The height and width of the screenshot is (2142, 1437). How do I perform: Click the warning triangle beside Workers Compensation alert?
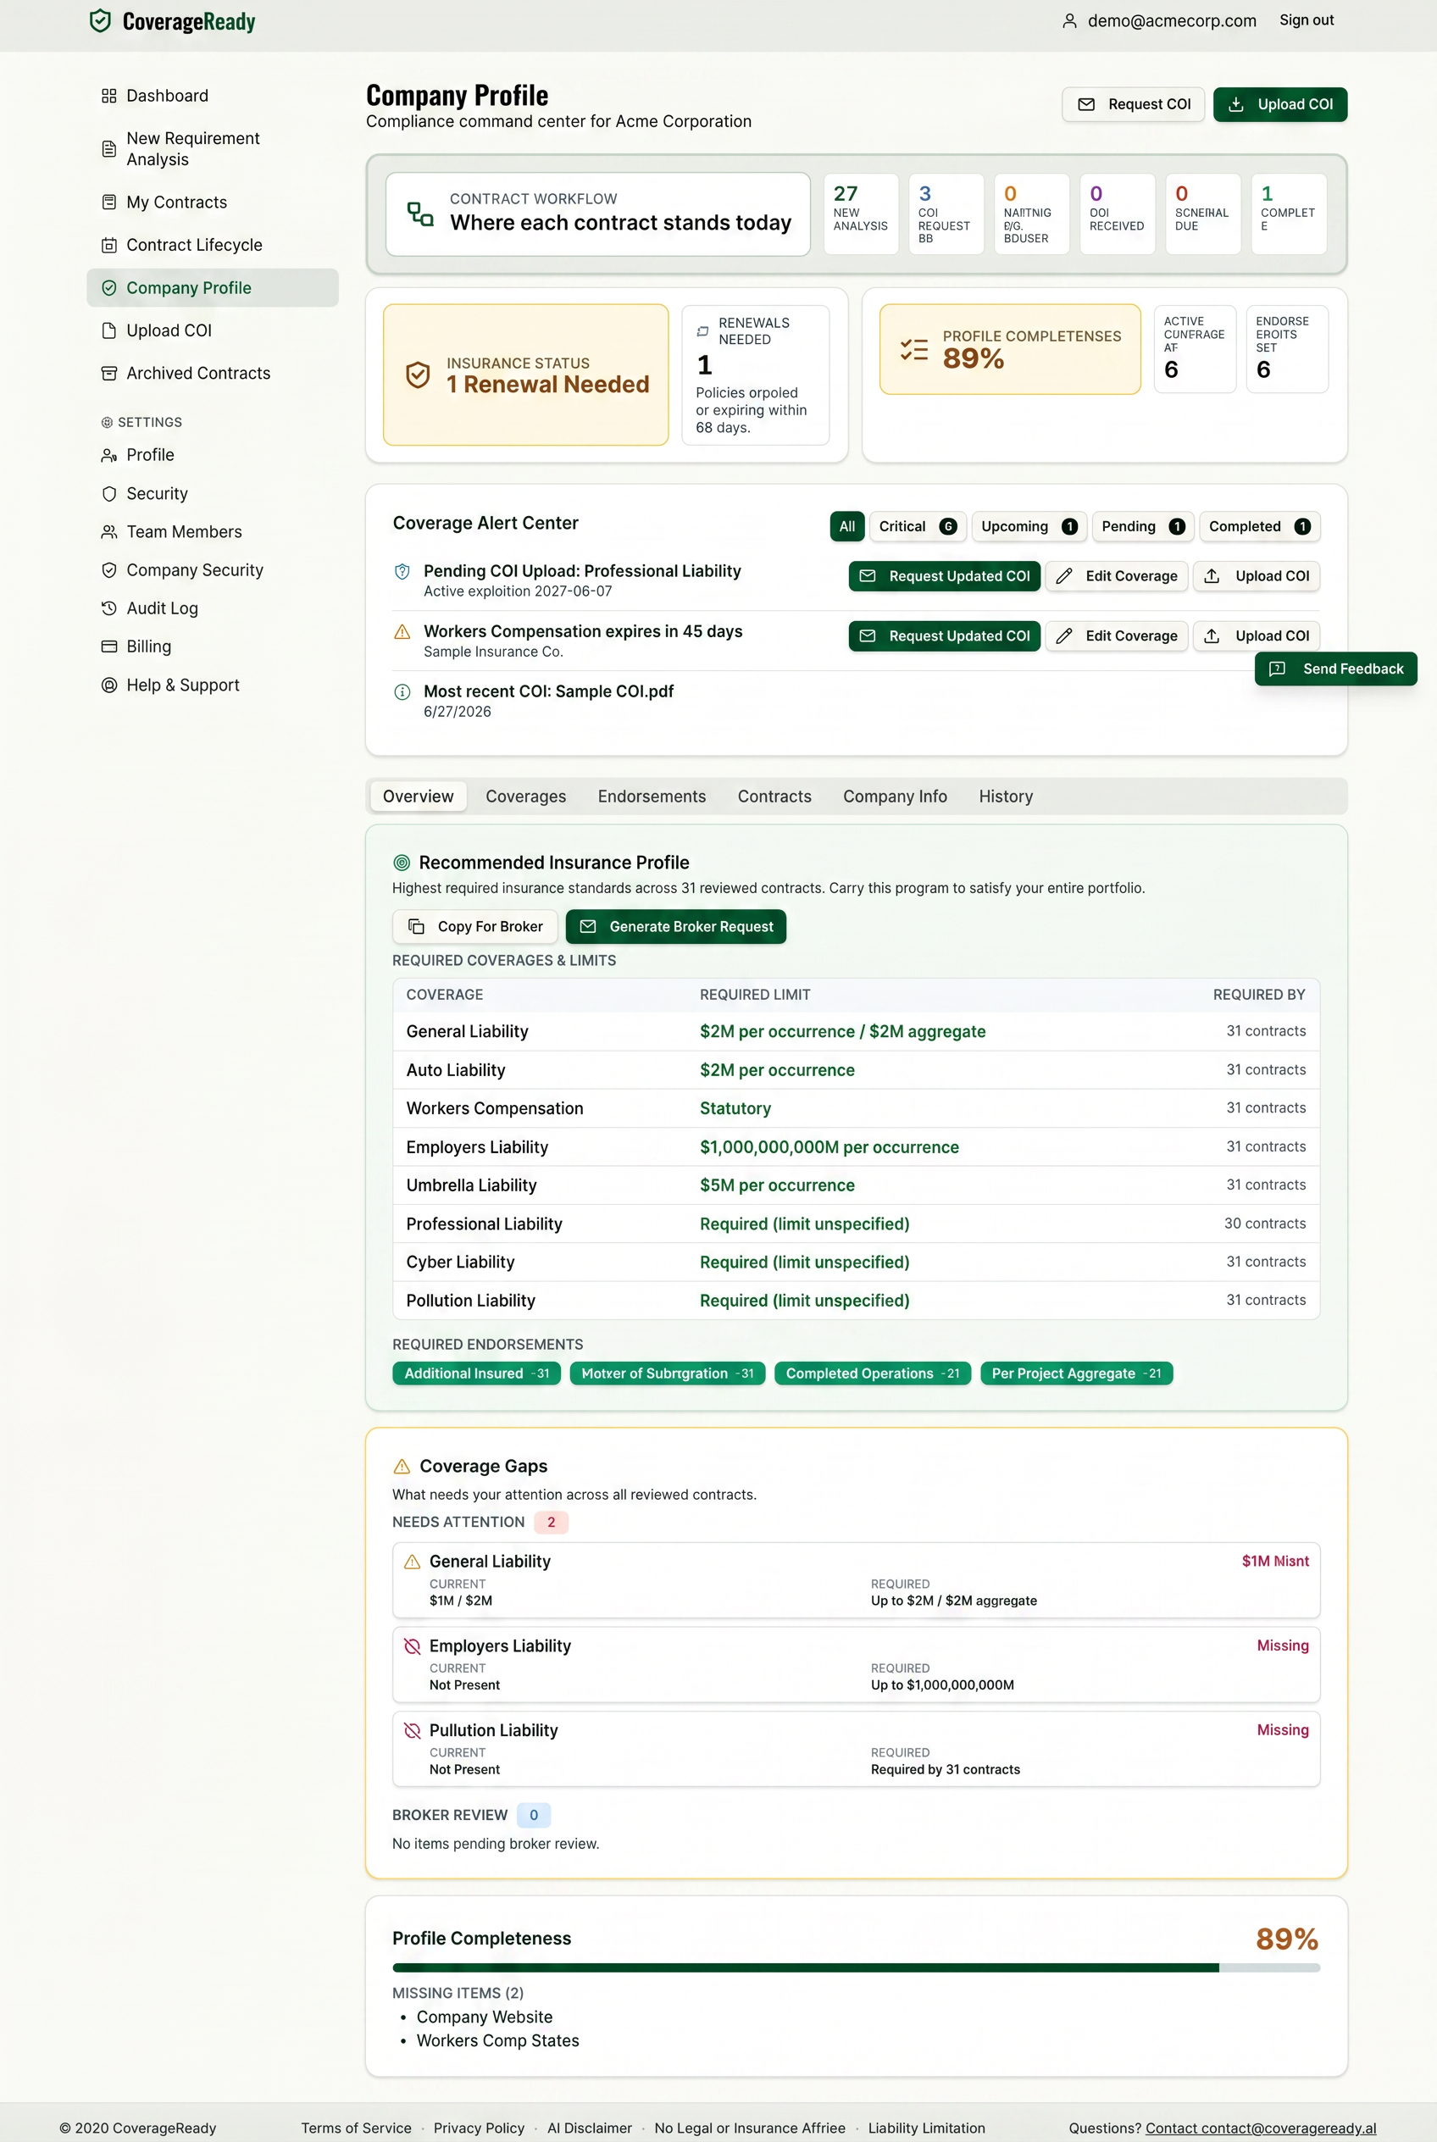tap(402, 632)
